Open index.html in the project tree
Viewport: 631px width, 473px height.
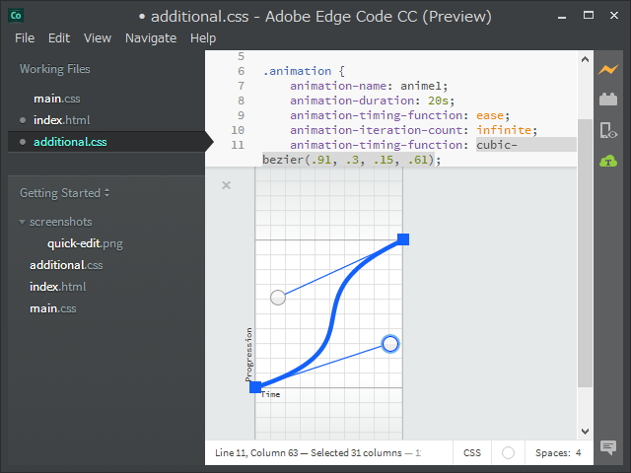[57, 287]
